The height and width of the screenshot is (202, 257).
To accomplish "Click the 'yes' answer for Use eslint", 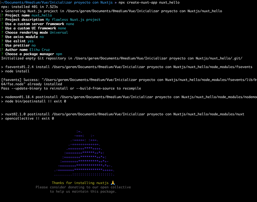I will tap(31, 41).
